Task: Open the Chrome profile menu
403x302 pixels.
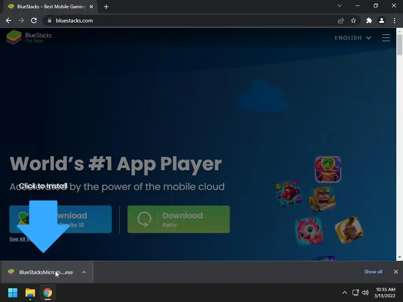Action: tap(382, 20)
